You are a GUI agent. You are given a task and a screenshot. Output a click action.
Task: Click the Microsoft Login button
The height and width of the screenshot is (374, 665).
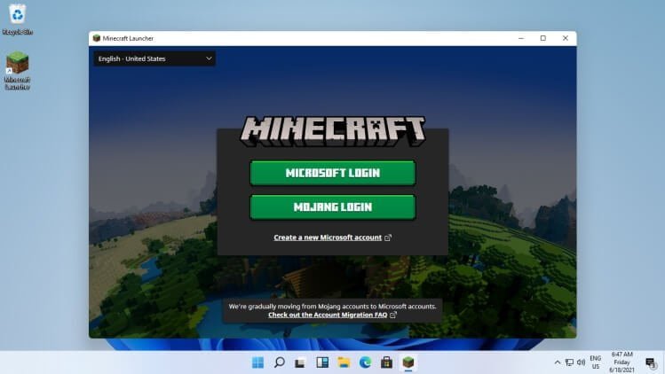click(332, 173)
